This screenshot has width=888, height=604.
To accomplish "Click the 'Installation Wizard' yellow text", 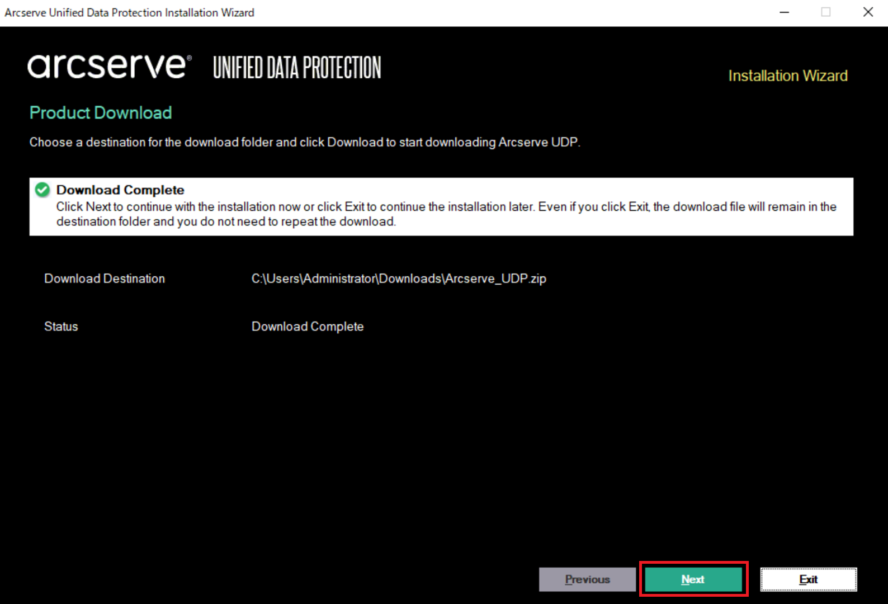I will pos(788,75).
